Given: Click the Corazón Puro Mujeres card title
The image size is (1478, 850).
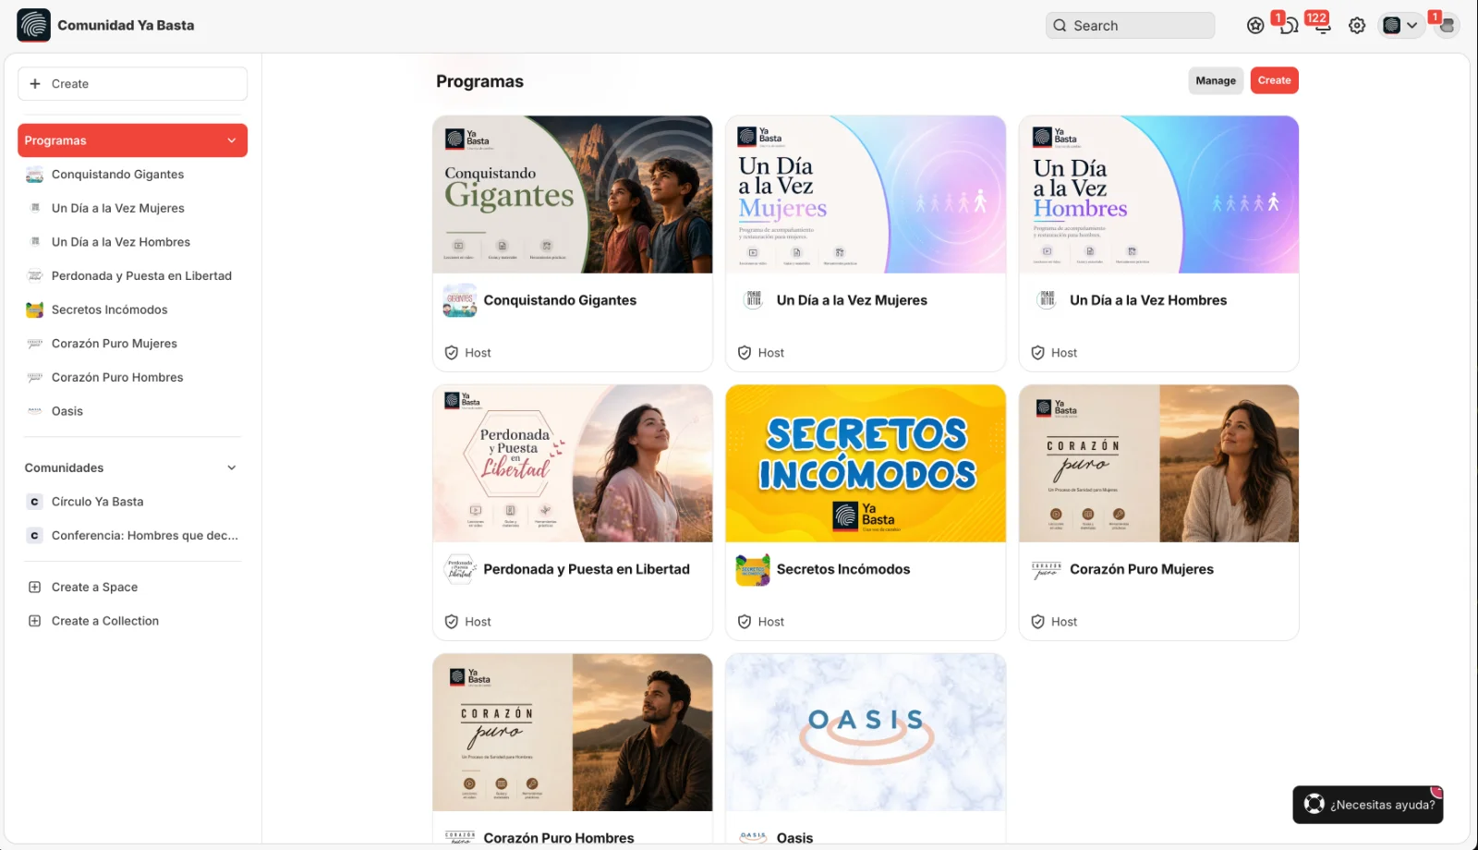Looking at the screenshot, I should pyautogui.click(x=1142, y=569).
